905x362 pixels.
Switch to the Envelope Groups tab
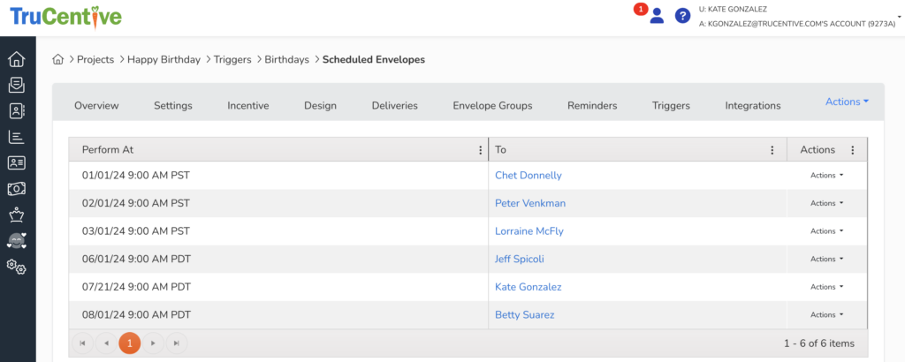click(x=492, y=106)
